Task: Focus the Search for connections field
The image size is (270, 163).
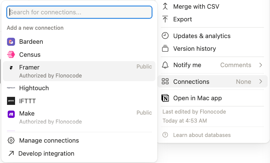Action: click(79, 12)
